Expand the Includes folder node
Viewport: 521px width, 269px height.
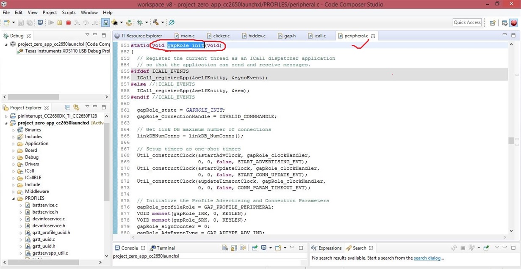[x=13, y=137]
